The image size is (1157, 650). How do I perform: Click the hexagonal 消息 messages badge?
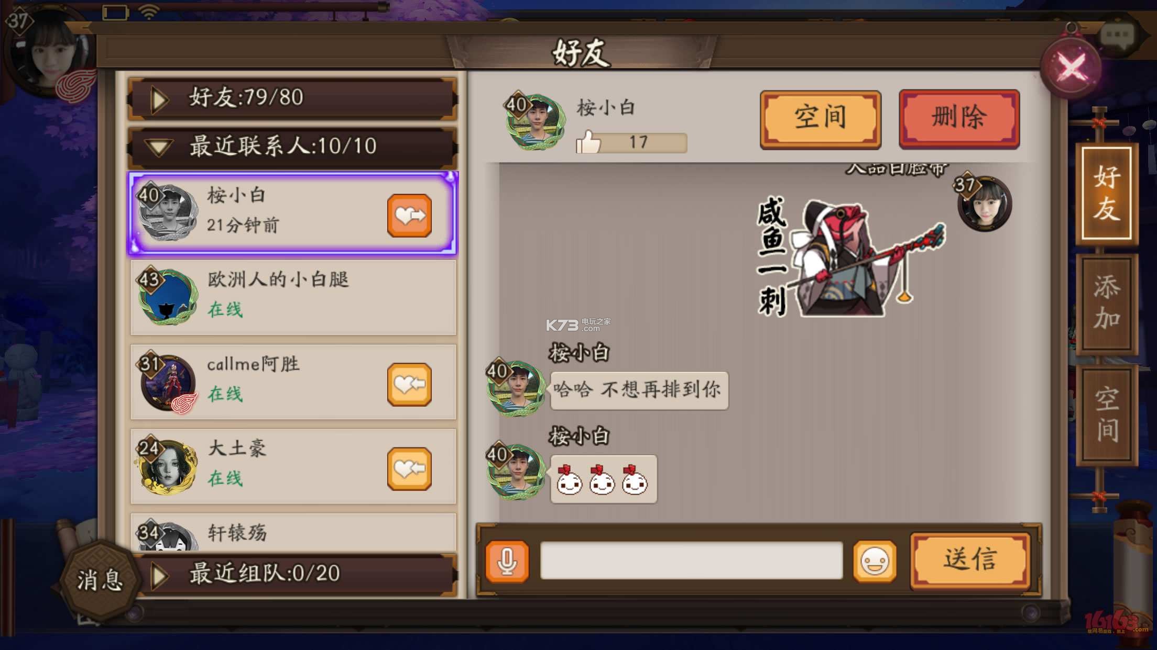point(100,580)
